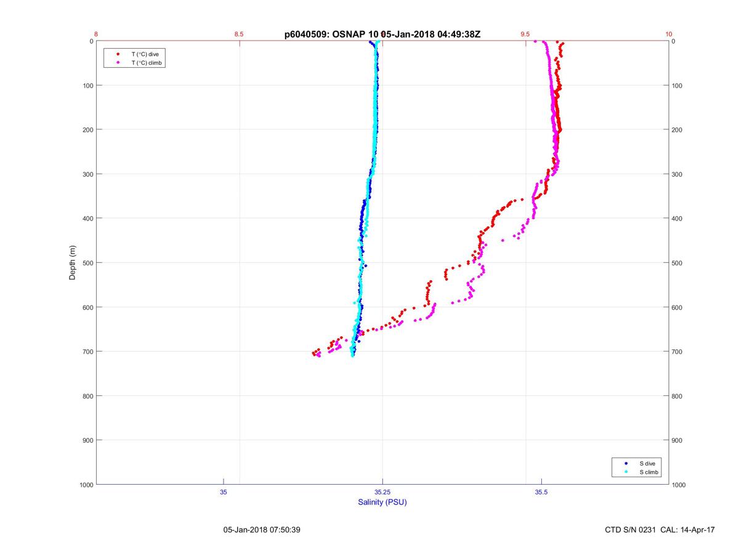Click the left-axis 200 depth tick label
739x545 pixels.
[x=87, y=130]
